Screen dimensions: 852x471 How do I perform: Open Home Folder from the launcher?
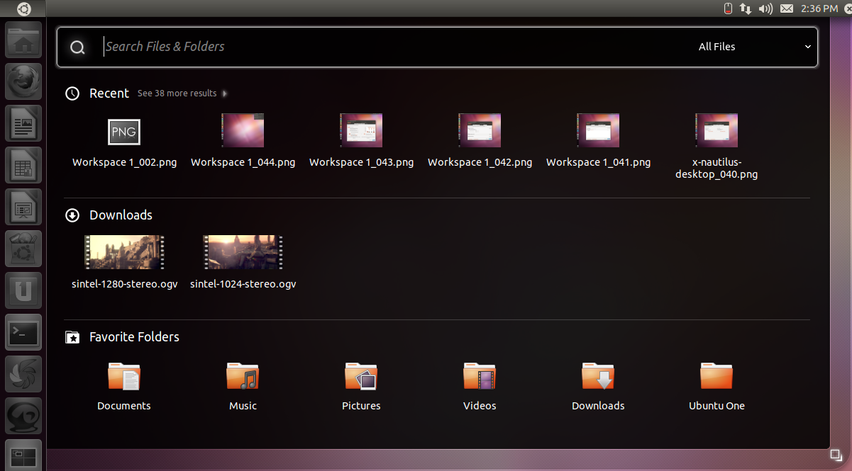point(23,40)
